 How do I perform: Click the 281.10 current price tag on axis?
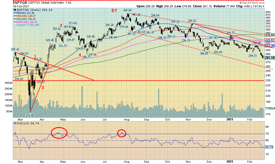(x=268, y=58)
